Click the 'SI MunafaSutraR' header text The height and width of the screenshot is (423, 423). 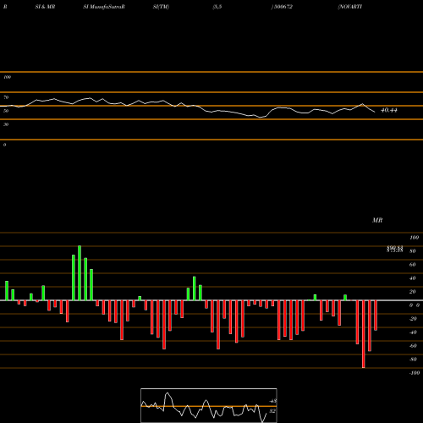click(104, 7)
